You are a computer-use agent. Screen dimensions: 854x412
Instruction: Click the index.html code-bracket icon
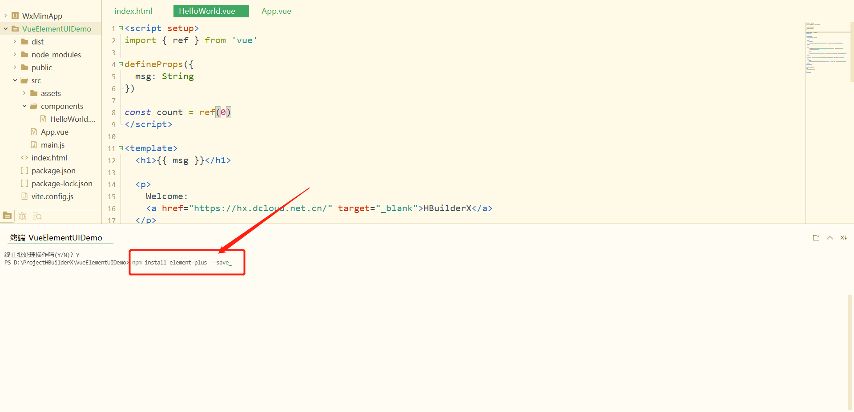24,158
